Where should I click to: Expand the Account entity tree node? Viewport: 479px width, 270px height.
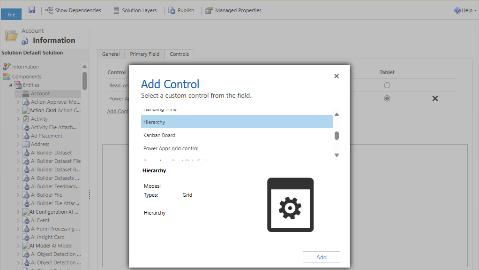point(19,93)
